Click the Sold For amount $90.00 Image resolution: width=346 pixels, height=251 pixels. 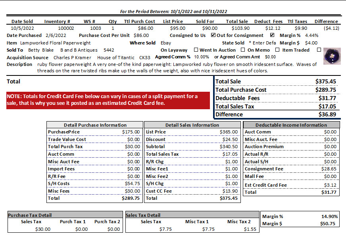coord(210,28)
